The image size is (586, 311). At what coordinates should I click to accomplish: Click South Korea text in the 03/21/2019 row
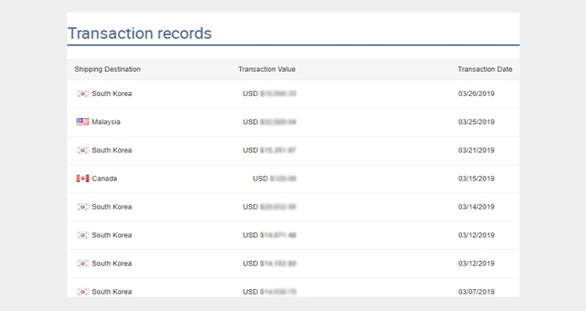(112, 150)
